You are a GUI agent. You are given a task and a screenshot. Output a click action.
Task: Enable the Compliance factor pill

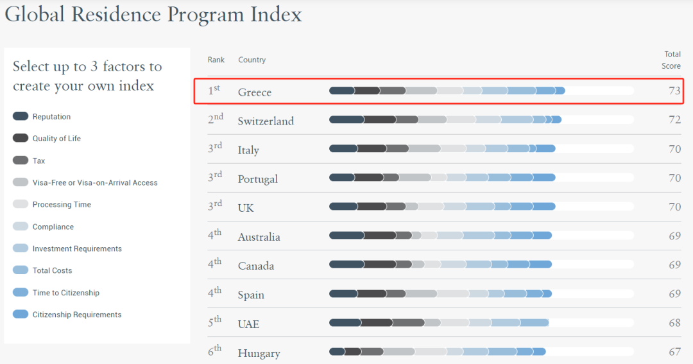point(21,226)
